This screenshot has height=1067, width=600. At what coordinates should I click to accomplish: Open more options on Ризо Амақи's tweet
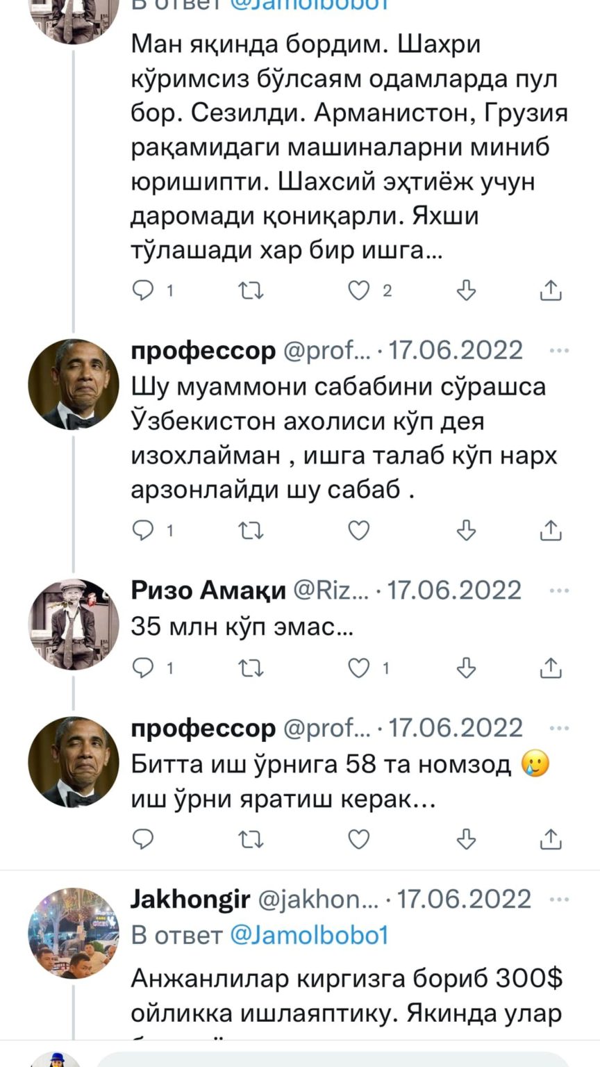558,591
